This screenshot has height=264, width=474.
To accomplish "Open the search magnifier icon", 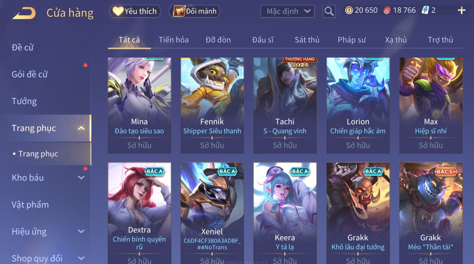I will pos(329,11).
